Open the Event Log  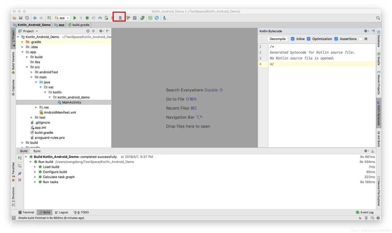365,212
